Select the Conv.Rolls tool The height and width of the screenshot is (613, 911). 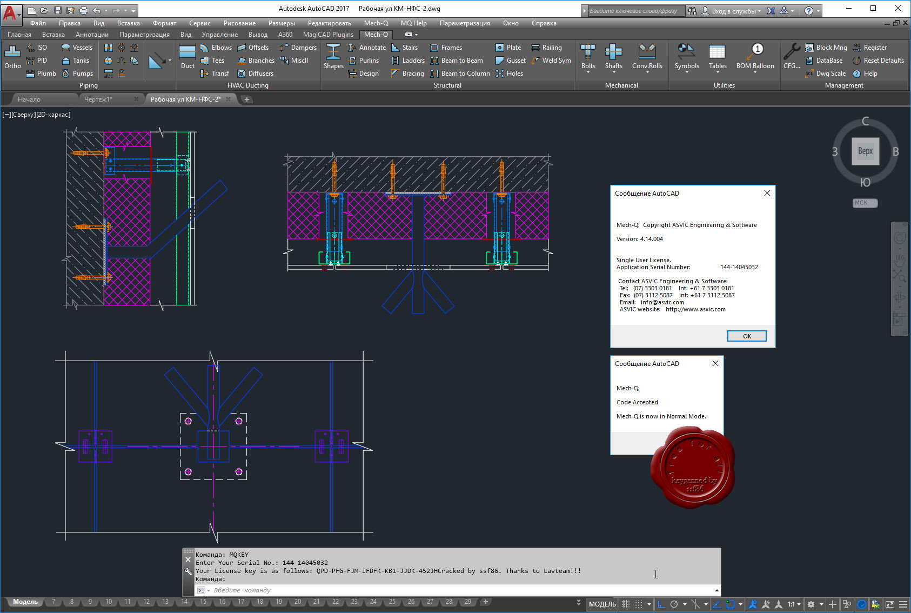point(647,57)
